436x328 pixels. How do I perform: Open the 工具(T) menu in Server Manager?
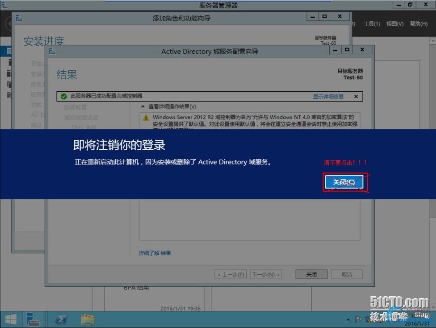pyautogui.click(x=372, y=24)
